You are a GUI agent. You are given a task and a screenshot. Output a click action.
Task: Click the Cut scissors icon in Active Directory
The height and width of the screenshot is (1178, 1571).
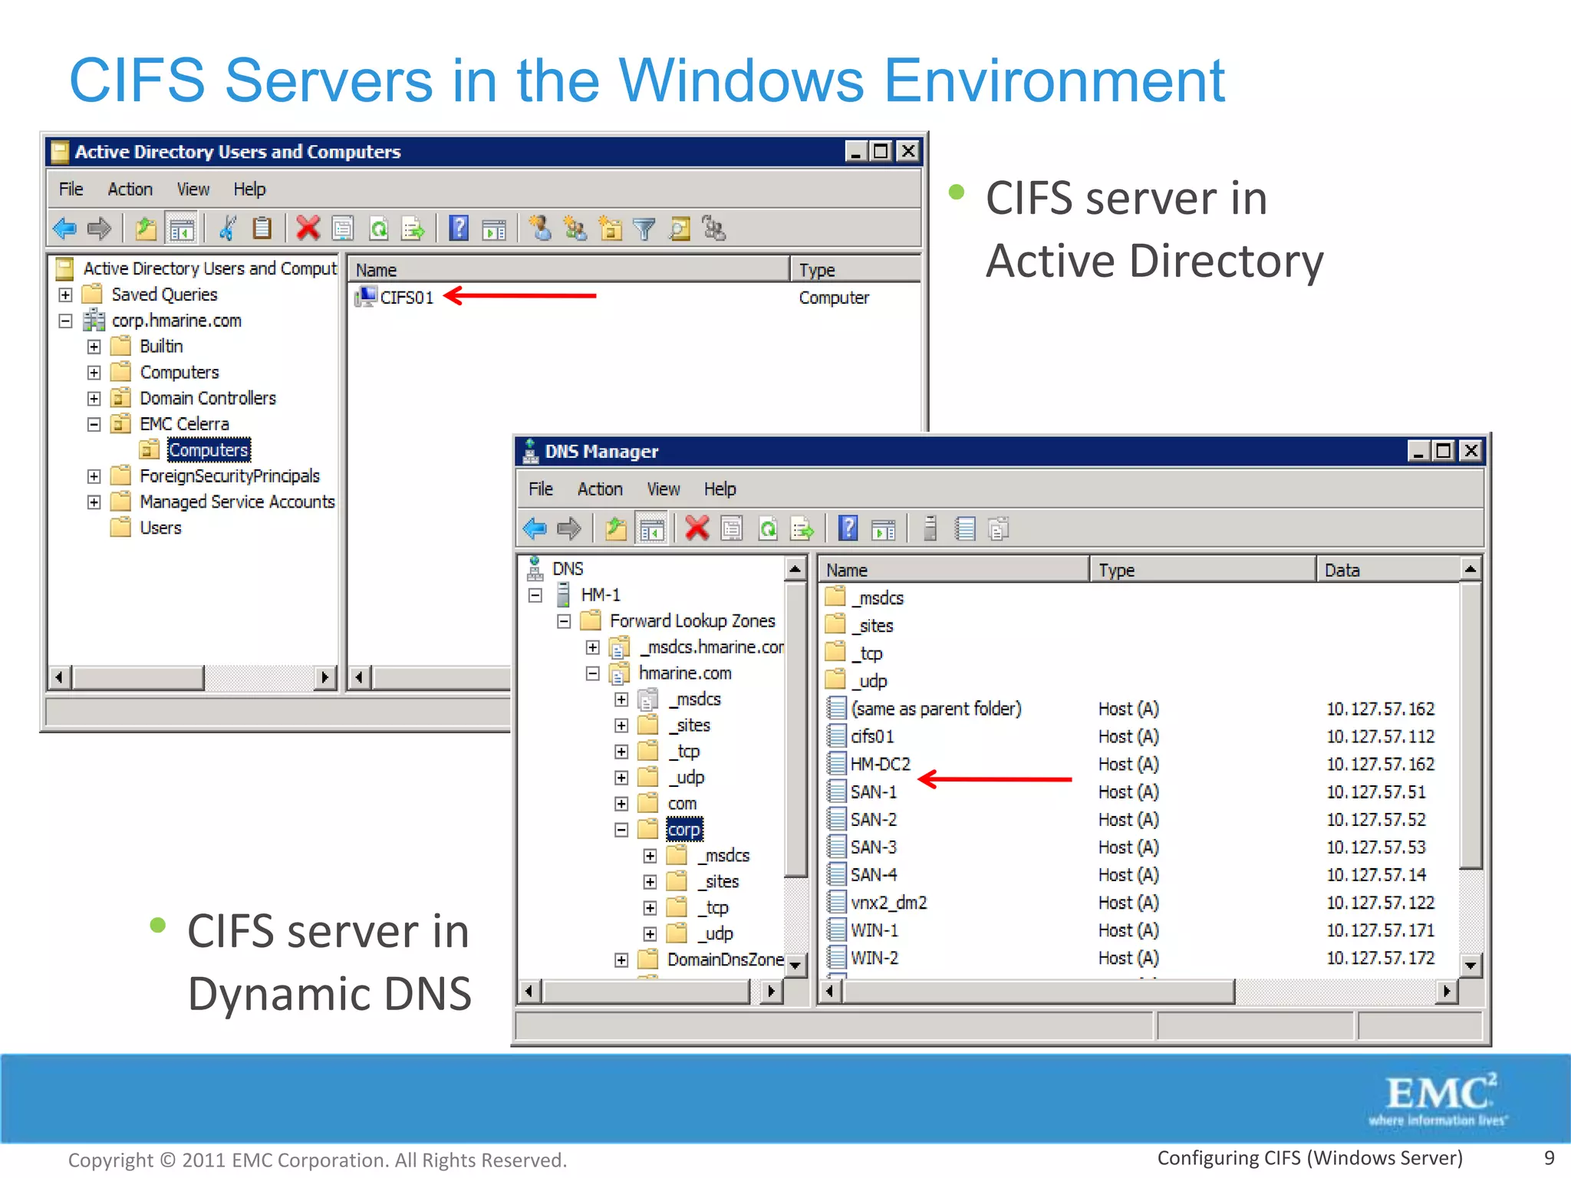point(227,229)
